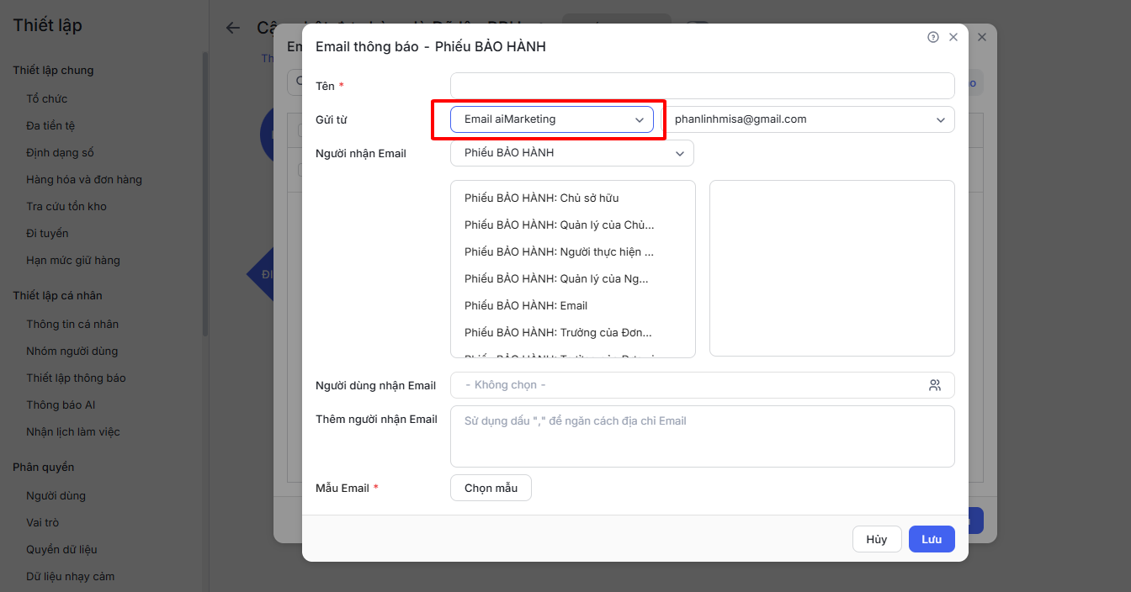Click the Thêm người nhận Email textarea
The image size is (1131, 592).
coord(703,436)
